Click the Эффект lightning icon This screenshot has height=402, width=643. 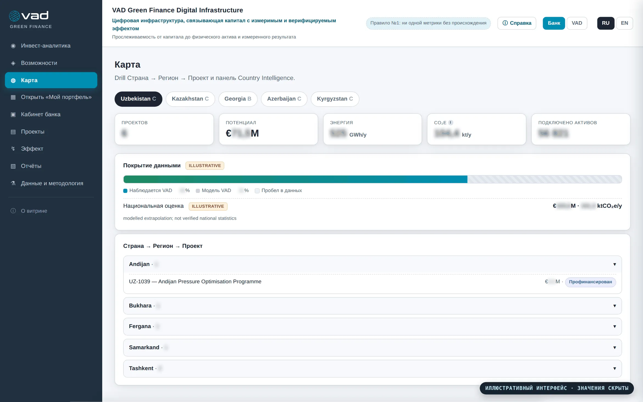pos(13,149)
